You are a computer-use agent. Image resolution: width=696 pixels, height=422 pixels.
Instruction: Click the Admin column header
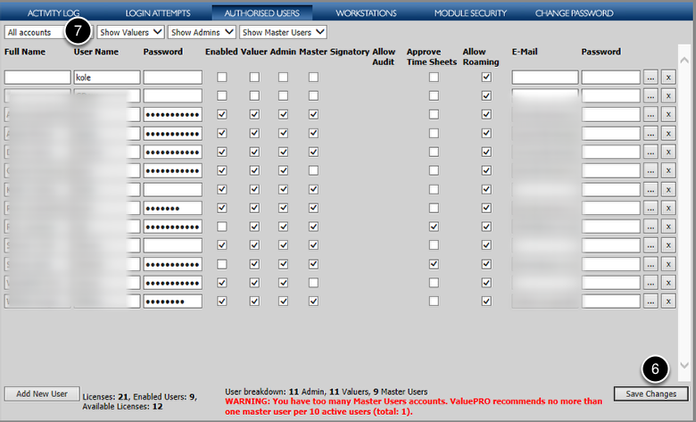(x=283, y=52)
